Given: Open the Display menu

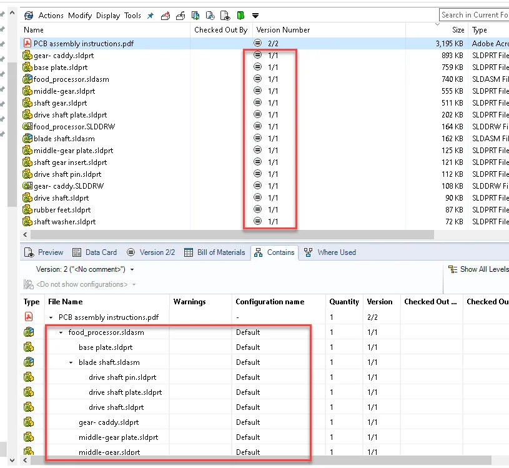Looking at the screenshot, I should click(108, 15).
